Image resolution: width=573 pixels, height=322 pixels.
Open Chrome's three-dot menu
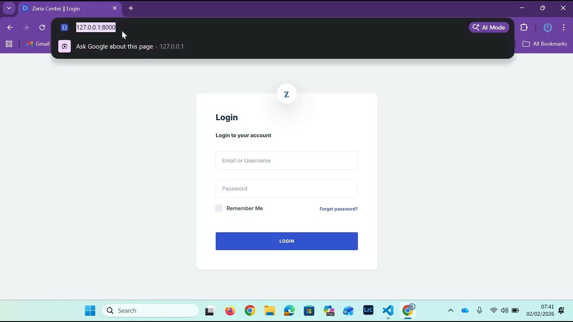(564, 27)
